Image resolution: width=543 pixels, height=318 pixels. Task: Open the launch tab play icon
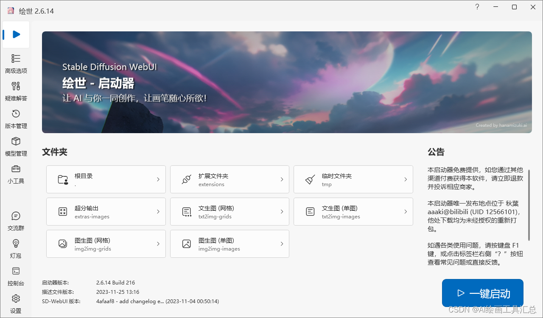pyautogui.click(x=16, y=34)
